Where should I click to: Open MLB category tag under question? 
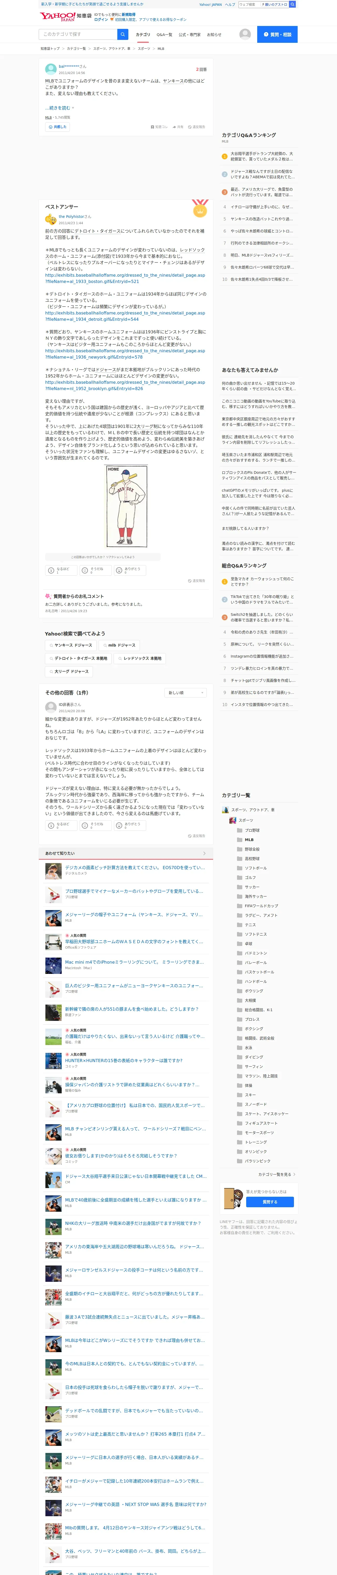point(48,117)
